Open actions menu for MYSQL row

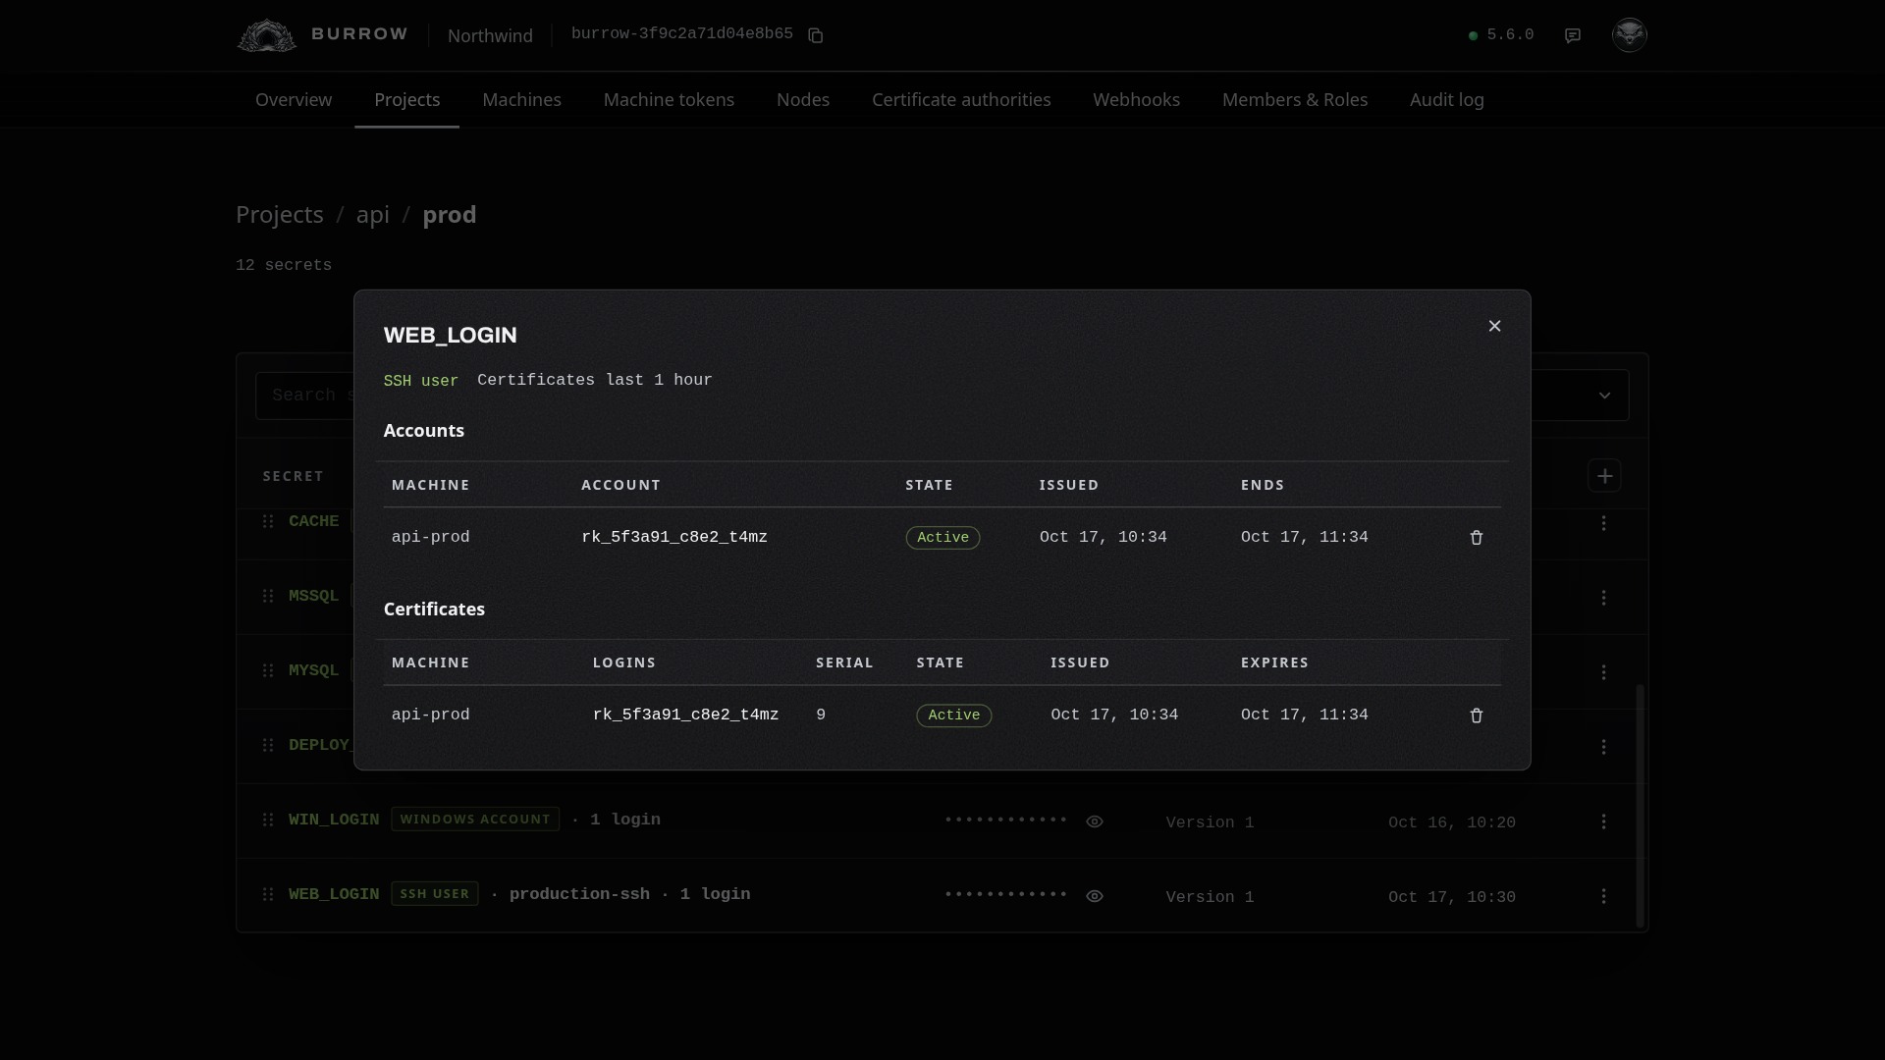pyautogui.click(x=1603, y=671)
